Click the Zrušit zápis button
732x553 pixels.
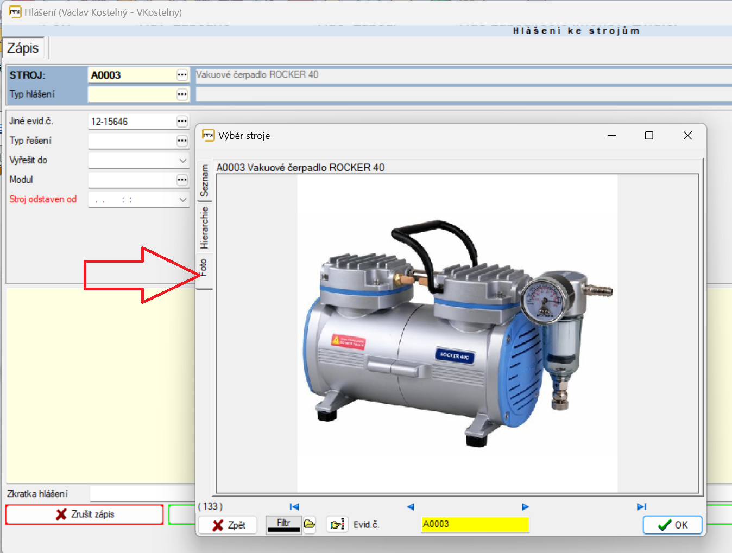(85, 514)
